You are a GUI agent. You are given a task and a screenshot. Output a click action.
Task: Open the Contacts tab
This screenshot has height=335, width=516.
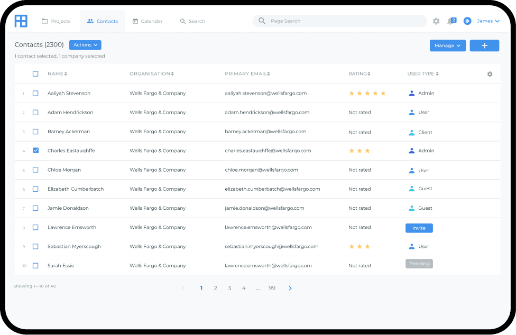pos(103,21)
